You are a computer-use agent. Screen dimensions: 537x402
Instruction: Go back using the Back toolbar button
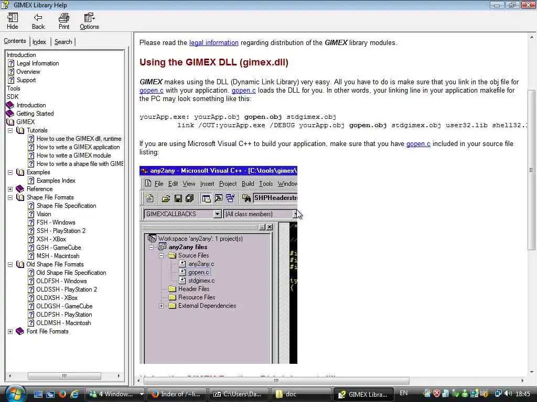pyautogui.click(x=38, y=21)
